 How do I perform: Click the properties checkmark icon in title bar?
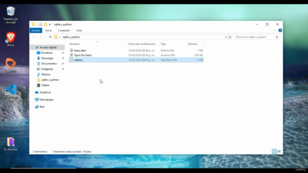tap(40, 25)
